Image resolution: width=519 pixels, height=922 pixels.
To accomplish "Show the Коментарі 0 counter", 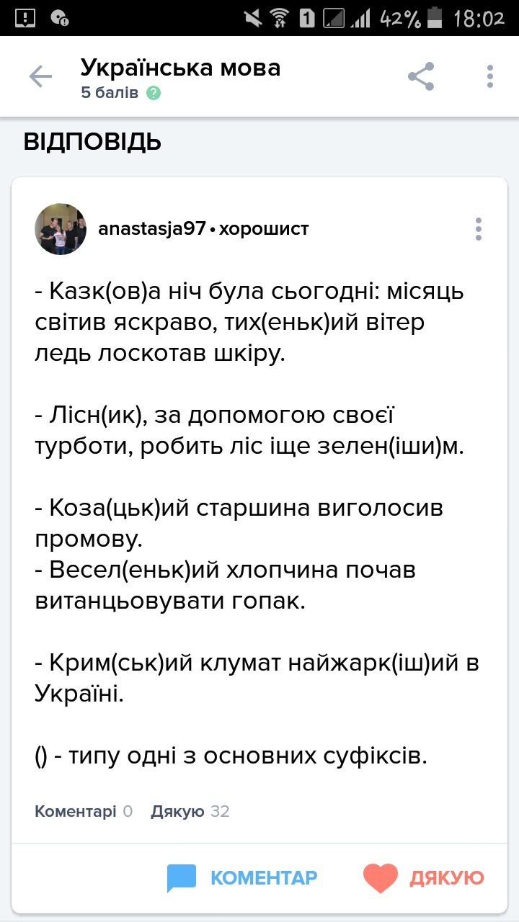I will 84,812.
